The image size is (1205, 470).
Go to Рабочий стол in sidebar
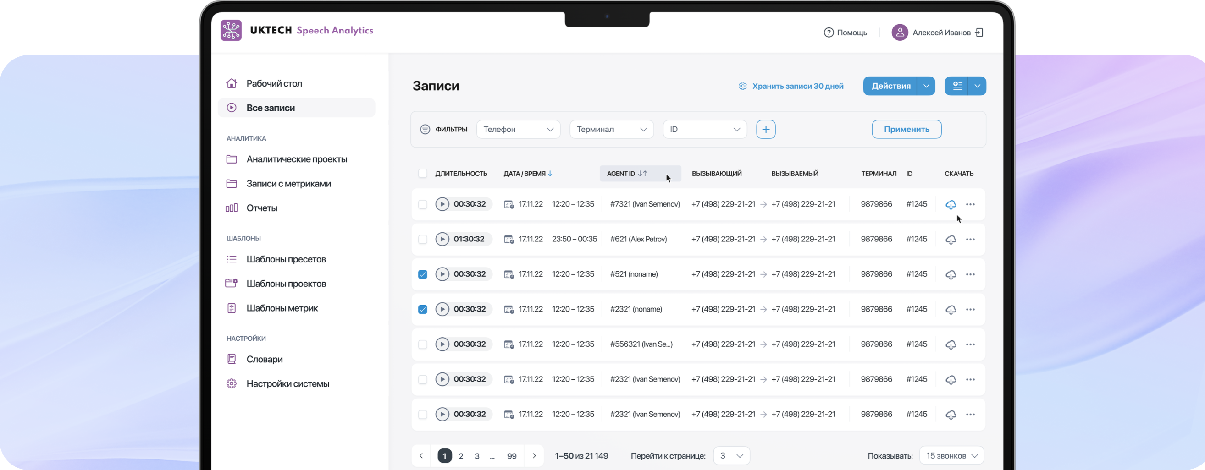pos(274,84)
